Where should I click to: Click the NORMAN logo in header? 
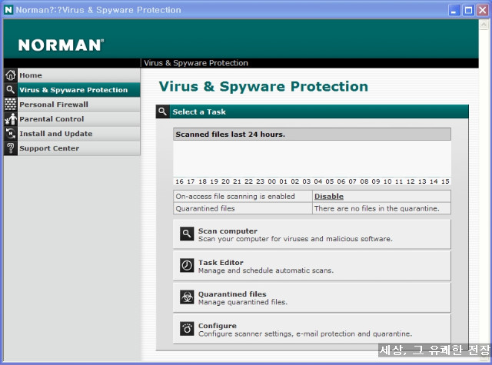61,45
